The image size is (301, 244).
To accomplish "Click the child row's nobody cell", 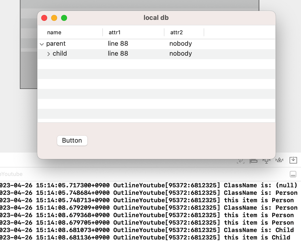I will (x=180, y=54).
